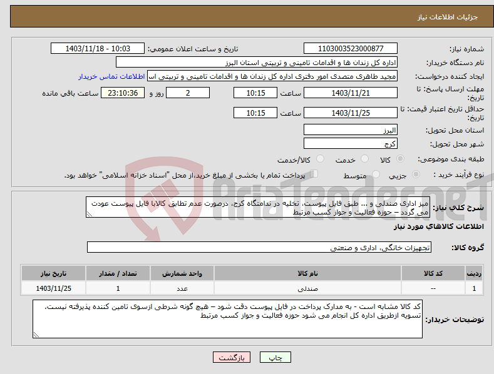Screen dimensions: 494x374
Task: Click the response deadline date 1403/11/21
Action: 351,93
